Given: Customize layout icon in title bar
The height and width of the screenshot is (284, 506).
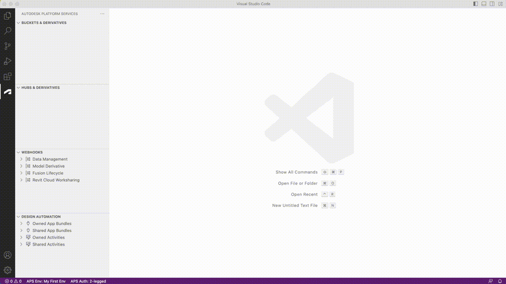Looking at the screenshot, I should coord(500,4).
